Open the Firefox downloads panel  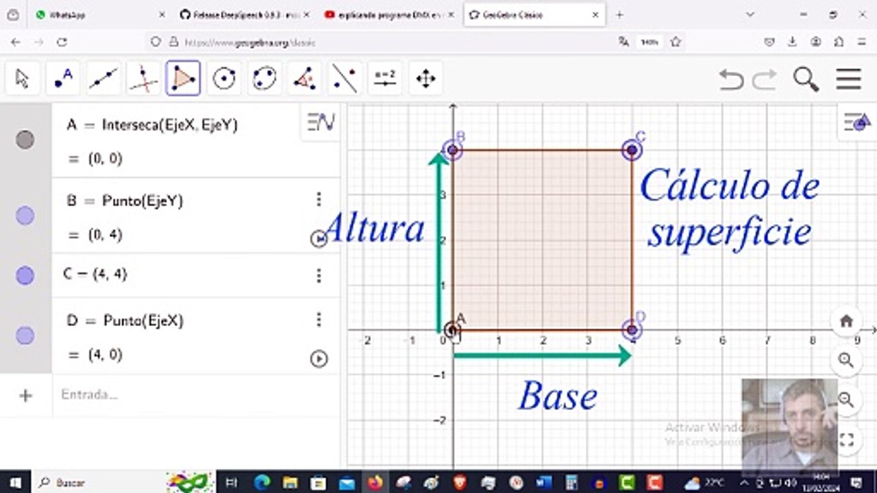coord(792,42)
